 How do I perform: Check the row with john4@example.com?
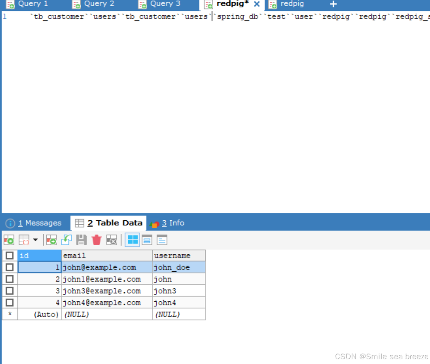click(10, 303)
